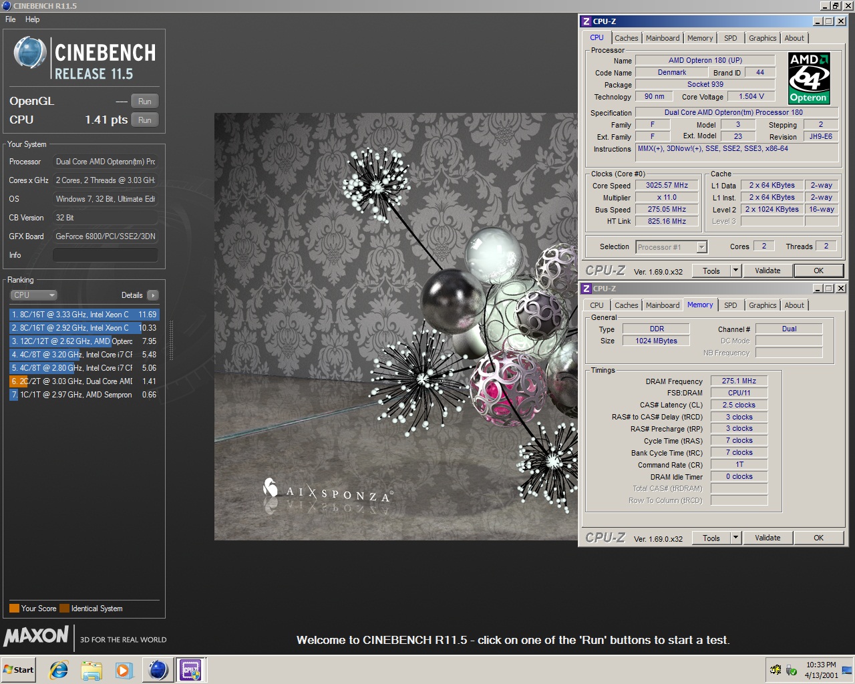Click the ranking panel resize grip

tap(171, 341)
